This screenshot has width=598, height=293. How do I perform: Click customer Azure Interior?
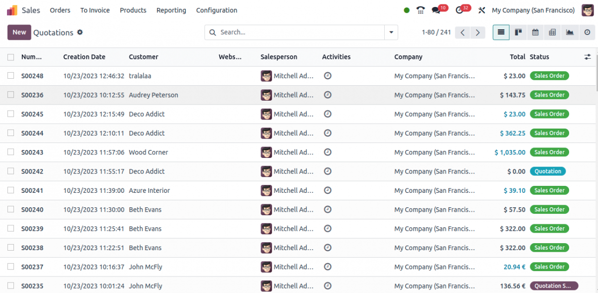(x=149, y=190)
